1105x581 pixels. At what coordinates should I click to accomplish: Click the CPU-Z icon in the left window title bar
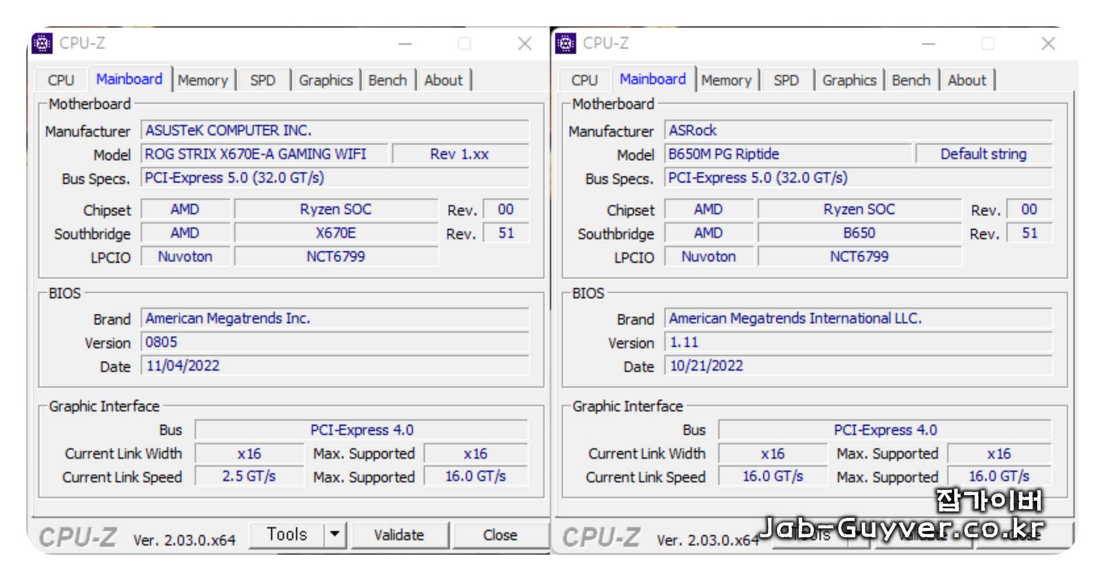tap(42, 43)
